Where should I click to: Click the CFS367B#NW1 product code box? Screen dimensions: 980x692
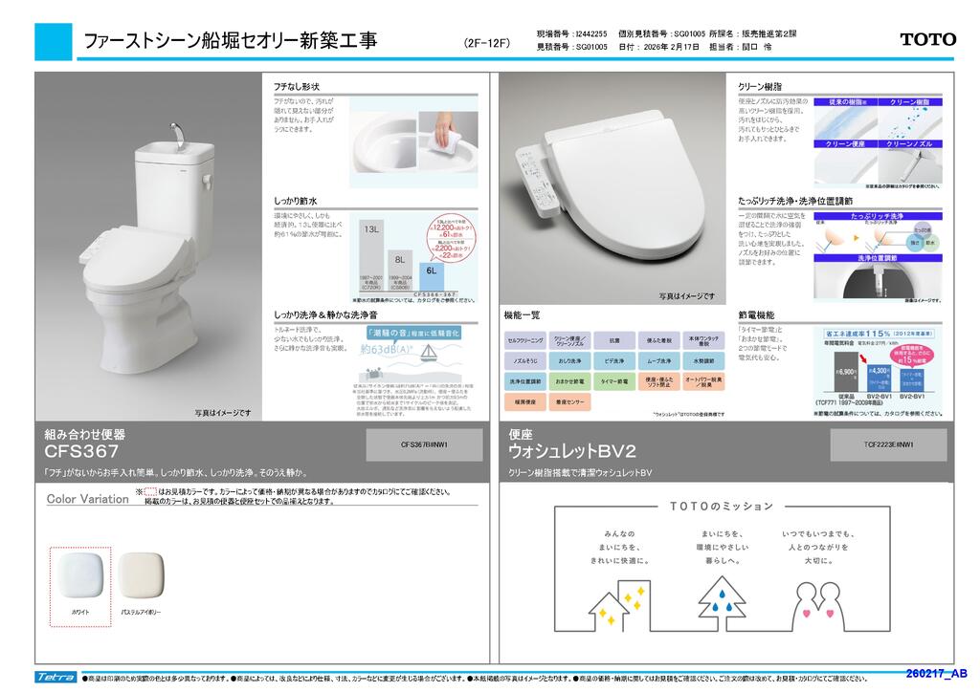424,444
